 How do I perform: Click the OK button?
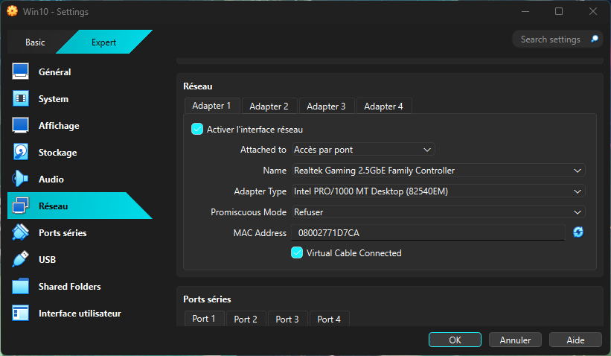pyautogui.click(x=455, y=340)
